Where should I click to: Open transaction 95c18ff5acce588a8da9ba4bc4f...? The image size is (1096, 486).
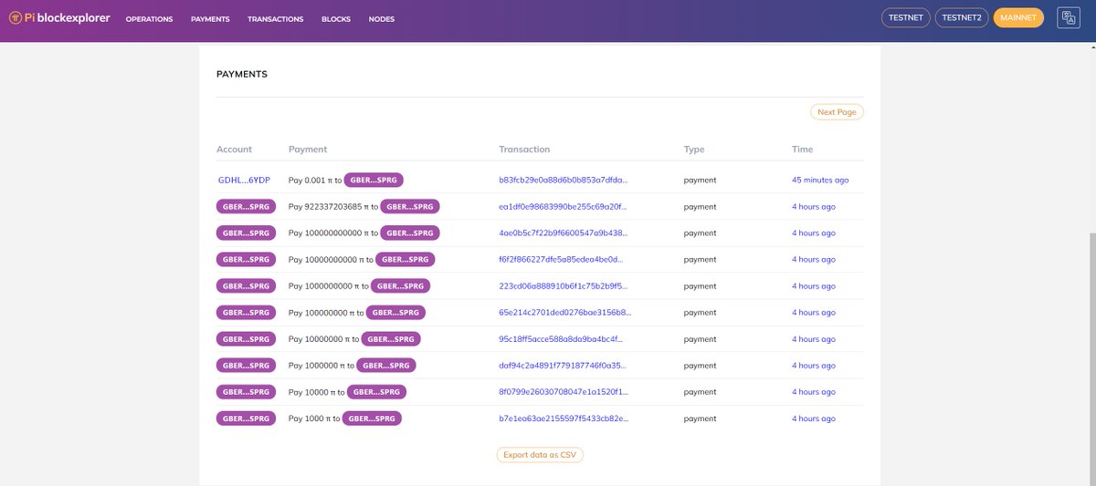[x=560, y=339]
